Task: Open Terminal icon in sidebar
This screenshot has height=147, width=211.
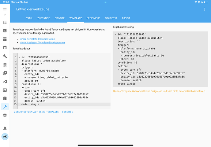Action: click(5, 90)
